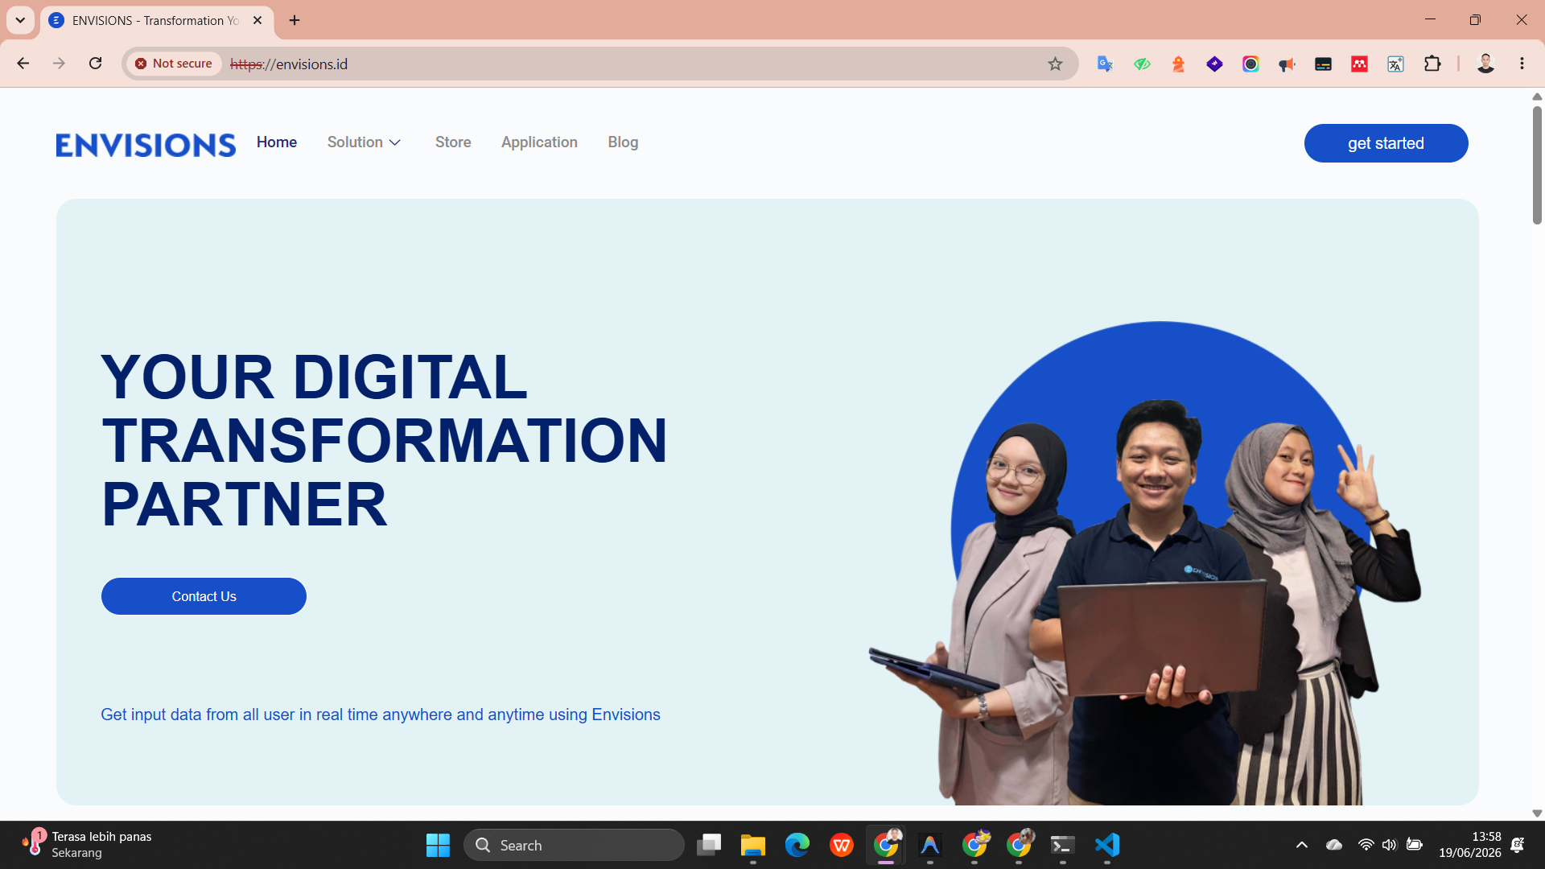Click the OneDrive cloud tray icon

click(x=1334, y=845)
